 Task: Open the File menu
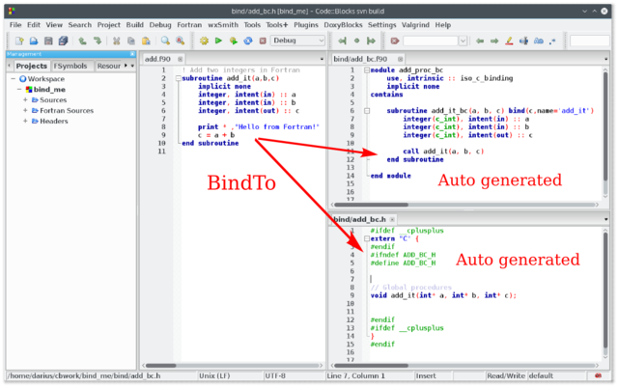pos(15,25)
